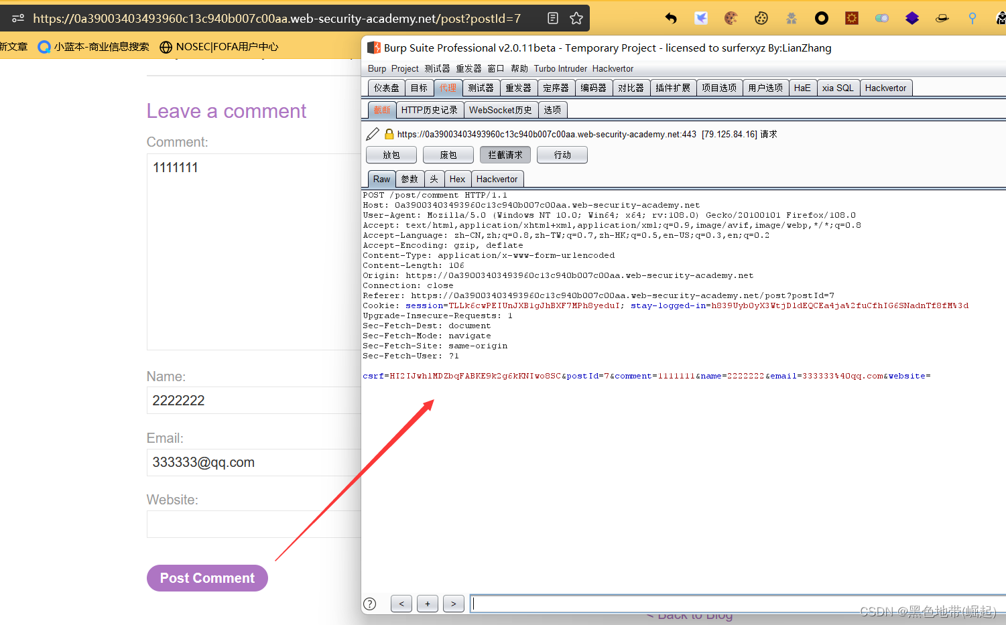Switch to the 头 headers tab
Viewport: 1006px width, 625px height.
(434, 179)
